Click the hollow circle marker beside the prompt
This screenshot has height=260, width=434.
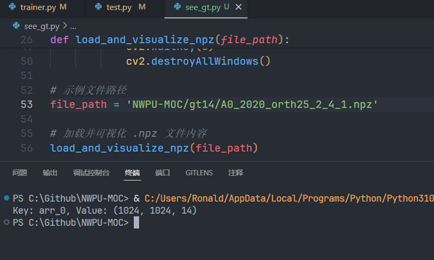(6, 222)
